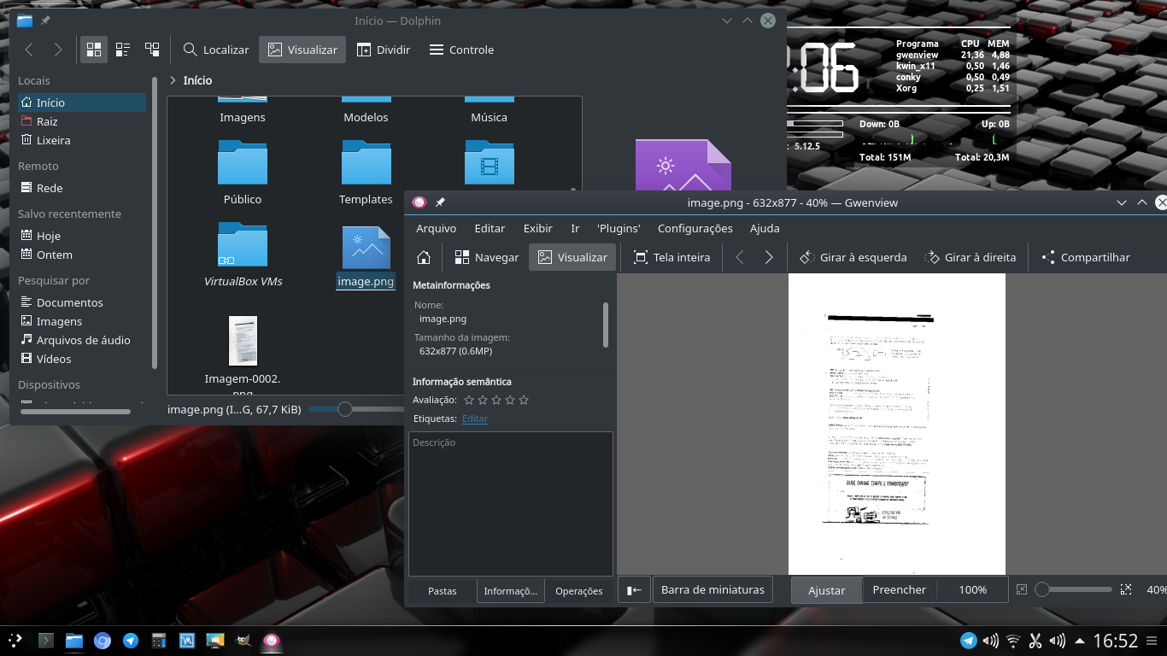Open the 'Plugins' menu in Gwenview
The width and height of the screenshot is (1167, 656).
click(x=619, y=228)
